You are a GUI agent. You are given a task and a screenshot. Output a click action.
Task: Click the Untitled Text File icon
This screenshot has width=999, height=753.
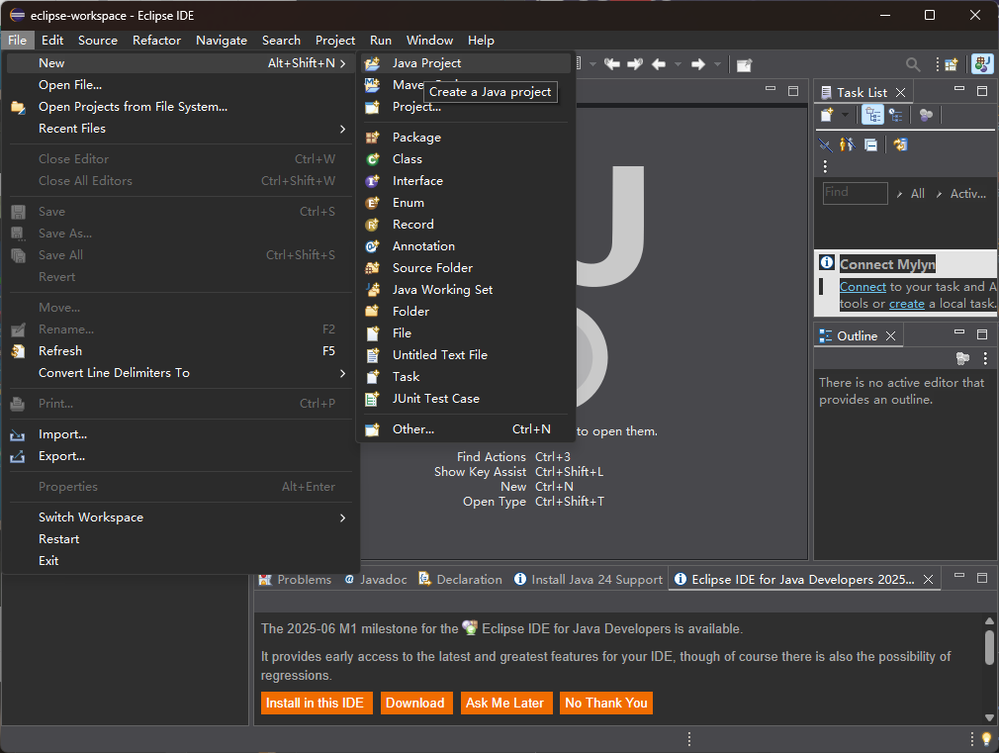(x=373, y=354)
